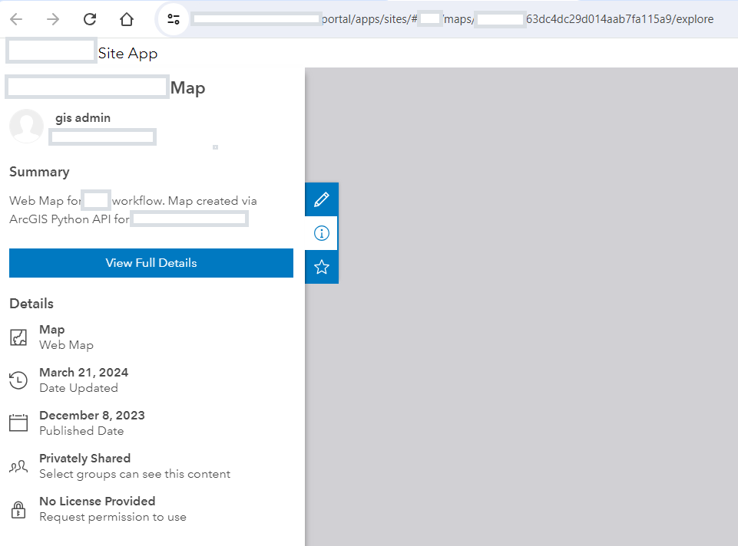
Task: Click View Full Details
Action: coord(151,263)
